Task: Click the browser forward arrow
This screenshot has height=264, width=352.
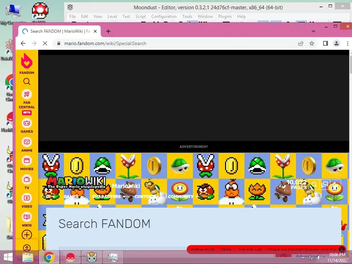Action: pos(34,43)
